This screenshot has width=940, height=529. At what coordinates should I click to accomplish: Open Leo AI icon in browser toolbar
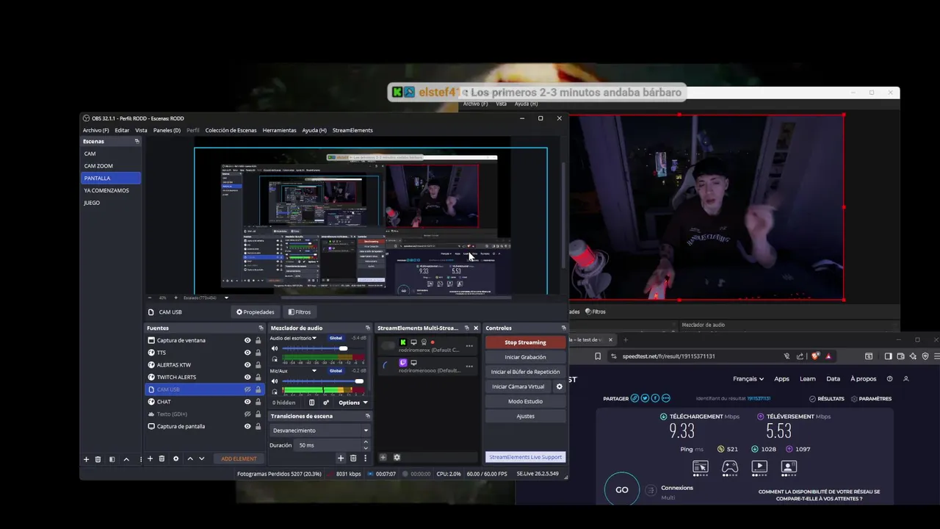tap(913, 356)
